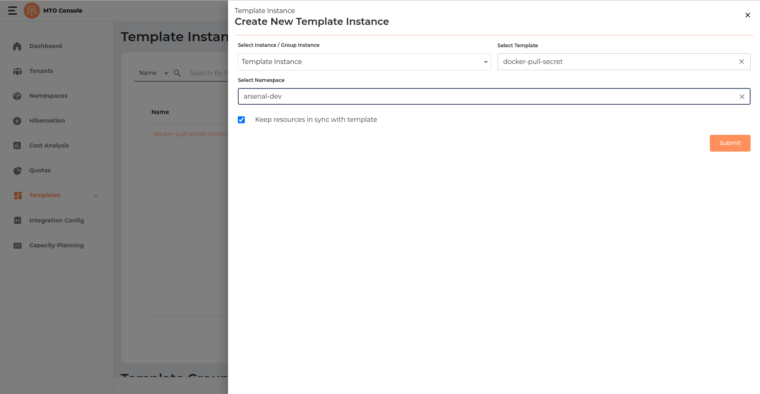Go to Capacity Planning page
Screen dimensions: 760x394
click(x=56, y=245)
